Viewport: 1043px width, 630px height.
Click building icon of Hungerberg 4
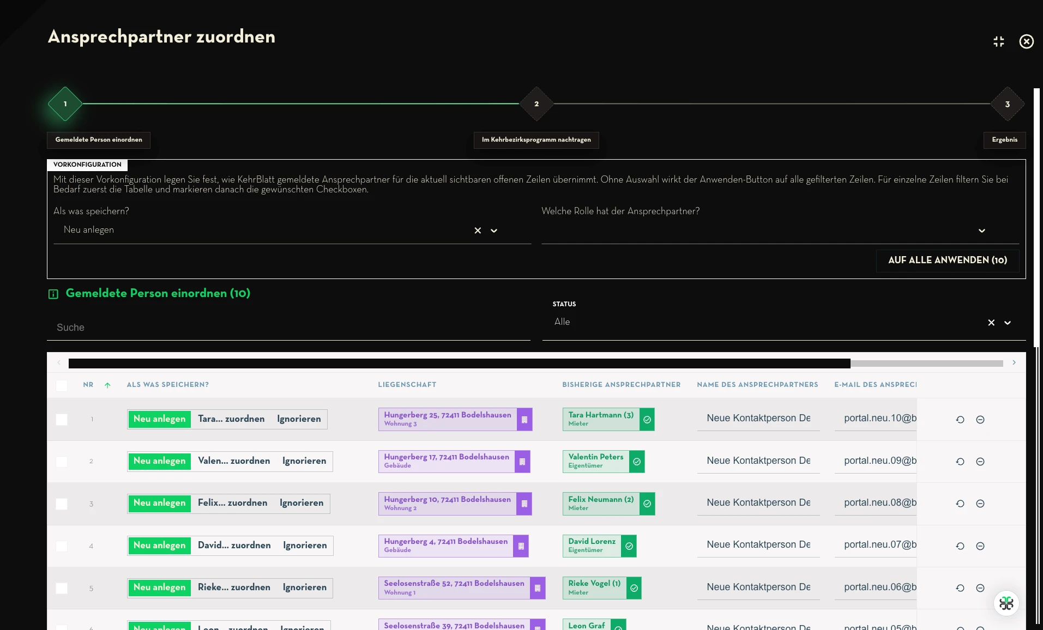pos(521,546)
